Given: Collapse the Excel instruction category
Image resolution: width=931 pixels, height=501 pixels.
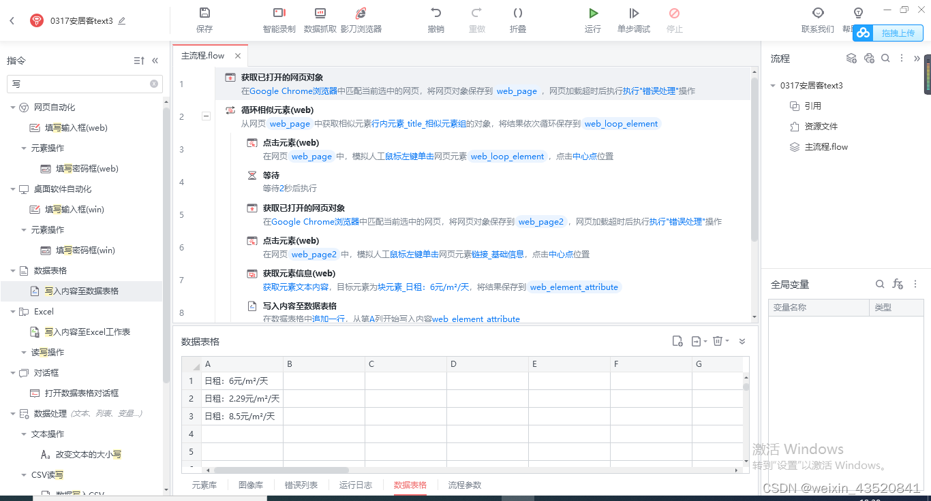Looking at the screenshot, I should 12,311.
